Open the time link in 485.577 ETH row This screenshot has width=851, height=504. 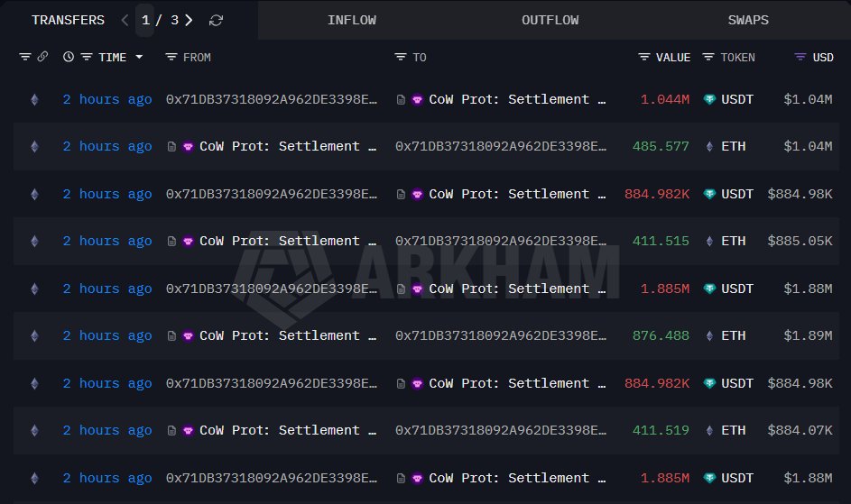pyautogui.click(x=106, y=146)
